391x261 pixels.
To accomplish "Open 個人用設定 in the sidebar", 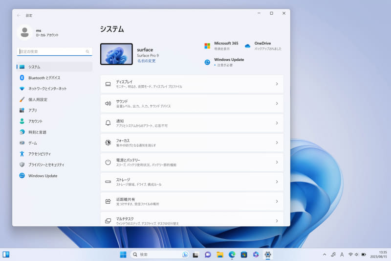I will (54, 99).
